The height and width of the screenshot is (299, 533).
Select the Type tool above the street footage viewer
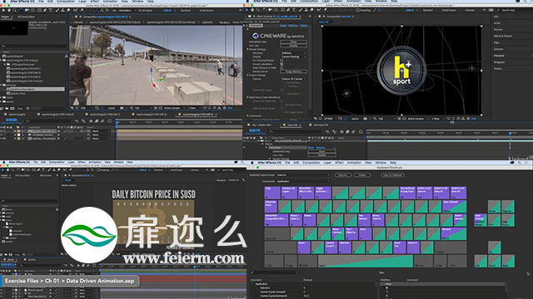click(x=51, y=11)
